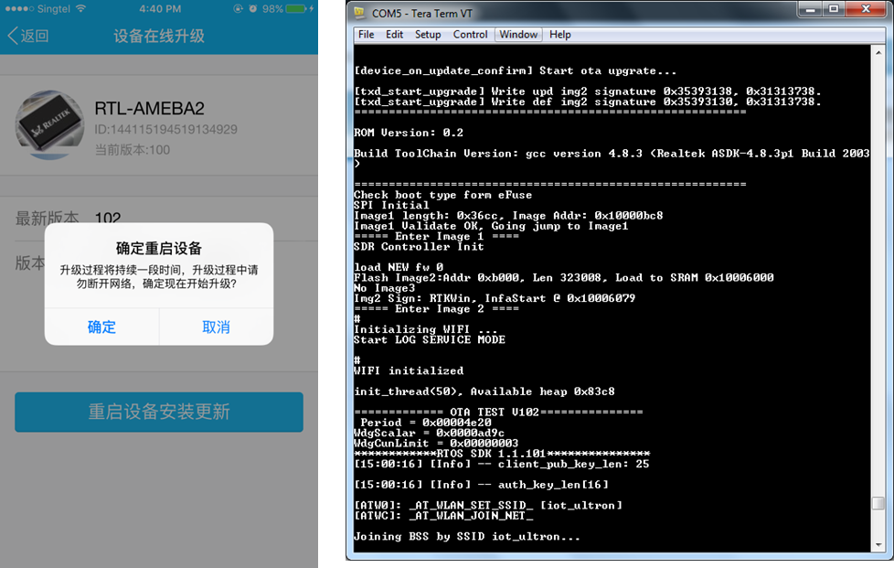Image resolution: width=894 pixels, height=568 pixels.
Task: Tap the RTL-AMEBA2 device thumbnail
Action: (49, 125)
